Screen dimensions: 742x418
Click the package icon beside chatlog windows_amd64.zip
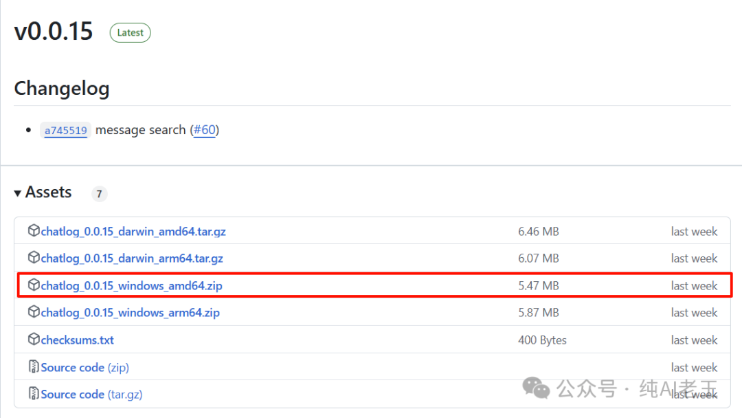[34, 285]
